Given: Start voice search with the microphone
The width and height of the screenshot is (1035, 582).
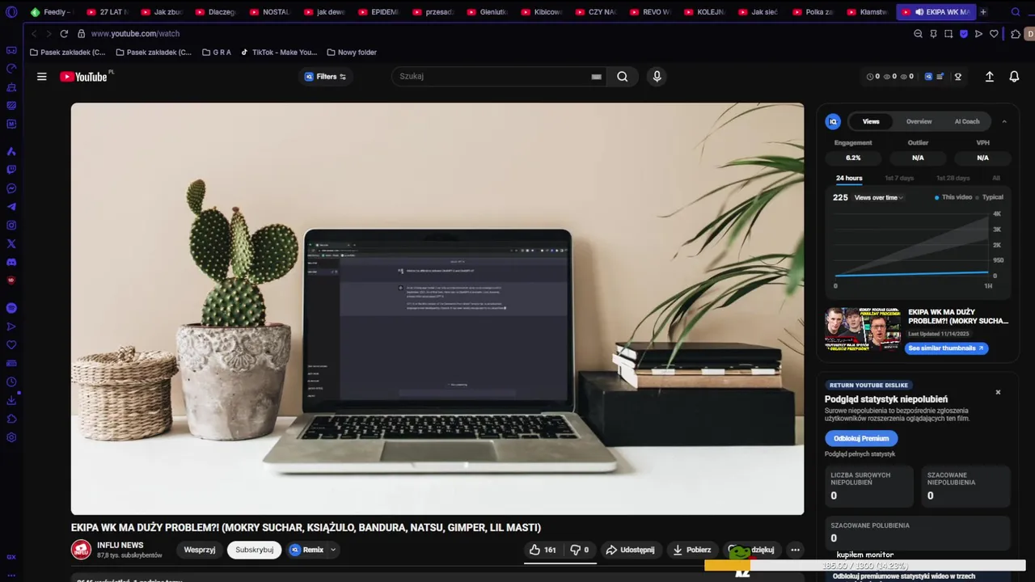Looking at the screenshot, I should [657, 76].
